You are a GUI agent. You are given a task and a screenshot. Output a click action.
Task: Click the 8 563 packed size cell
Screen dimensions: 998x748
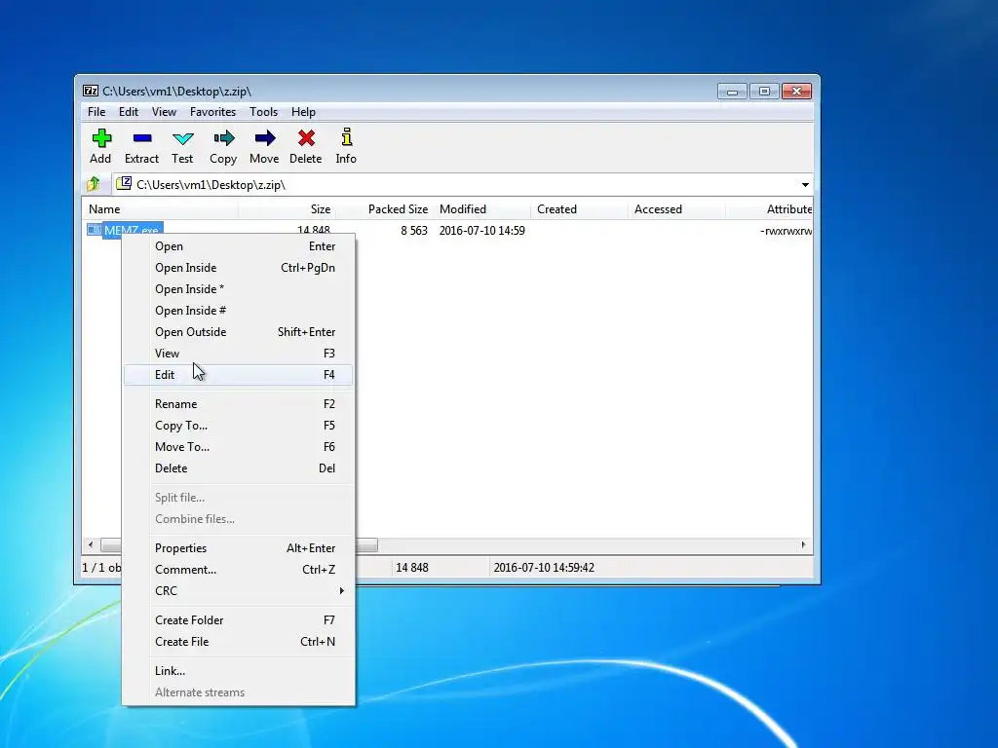tap(413, 231)
